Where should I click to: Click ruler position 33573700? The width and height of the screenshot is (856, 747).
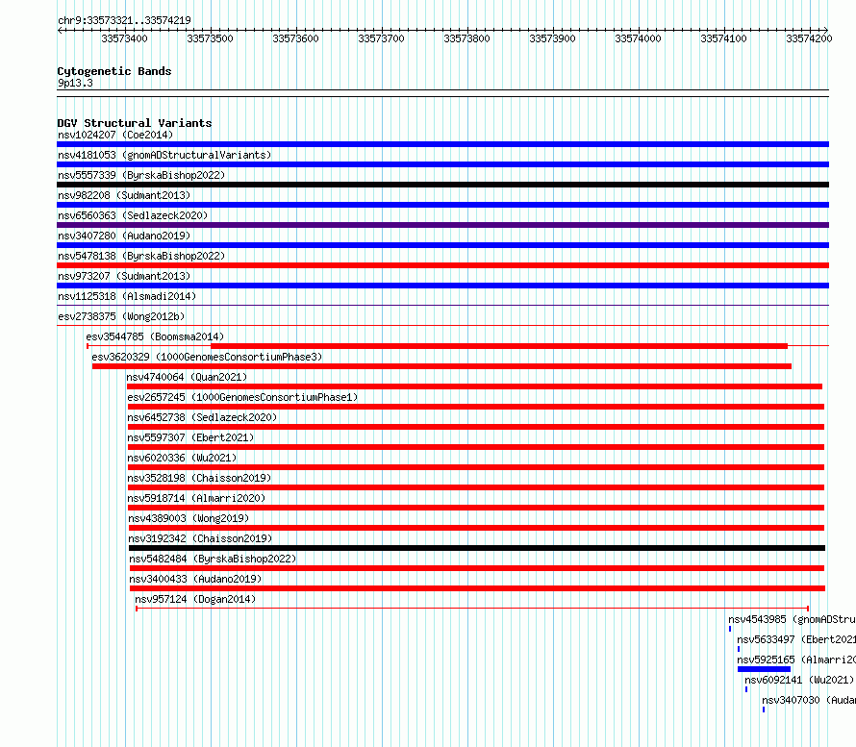tap(382, 38)
